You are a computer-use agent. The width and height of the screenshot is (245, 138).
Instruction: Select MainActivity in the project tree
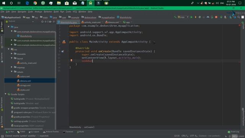26,36
